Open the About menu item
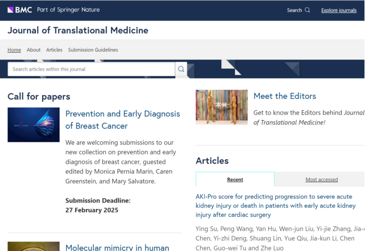This screenshot has height=251, width=365. 34,50
